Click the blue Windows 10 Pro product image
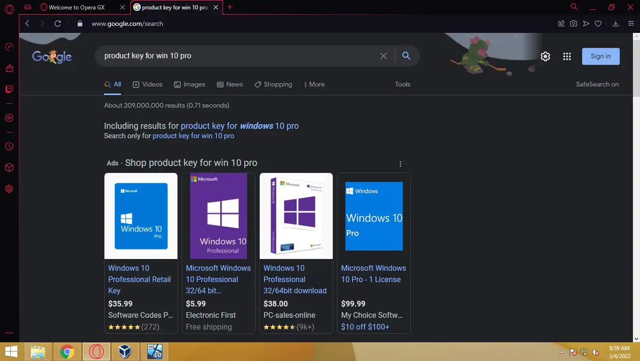The image size is (640, 361). coord(141,216)
